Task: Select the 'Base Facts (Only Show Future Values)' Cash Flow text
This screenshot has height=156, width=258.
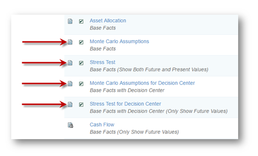Action: point(134,132)
